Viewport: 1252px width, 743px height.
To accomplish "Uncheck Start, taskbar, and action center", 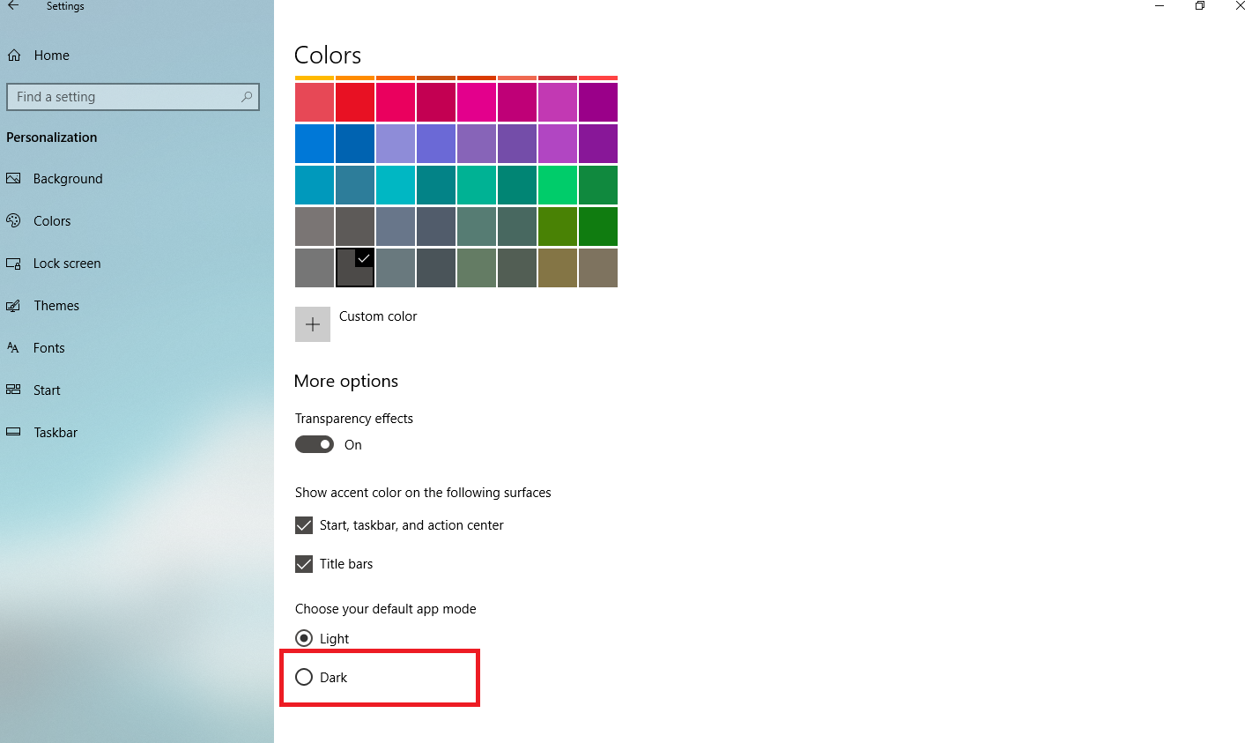I will point(304,524).
